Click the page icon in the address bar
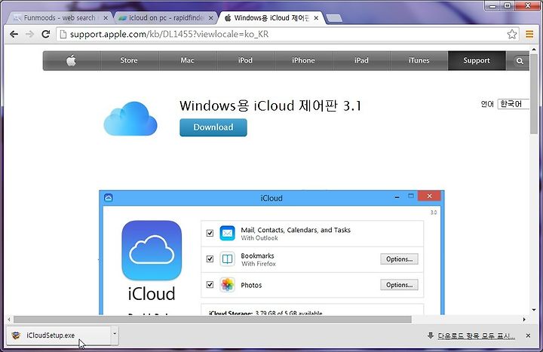 63,34
